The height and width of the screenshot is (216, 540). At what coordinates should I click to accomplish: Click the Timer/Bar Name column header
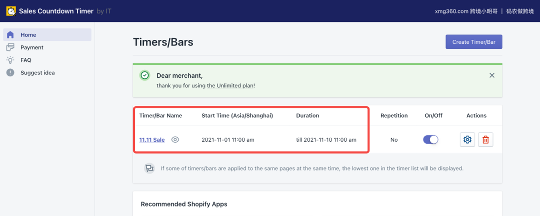160,116
